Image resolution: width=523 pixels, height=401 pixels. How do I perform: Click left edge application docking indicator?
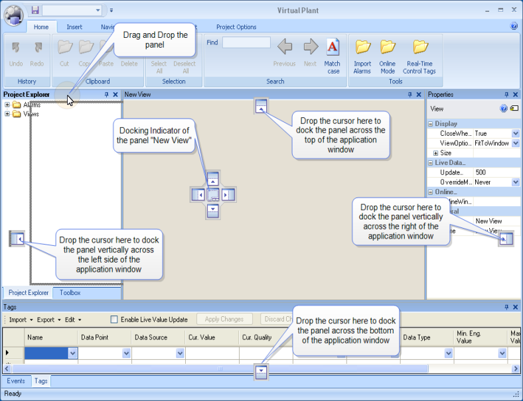[x=17, y=239]
